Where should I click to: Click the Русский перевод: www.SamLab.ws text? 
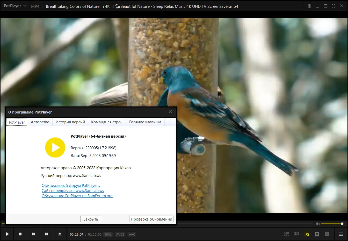[x=71, y=176]
